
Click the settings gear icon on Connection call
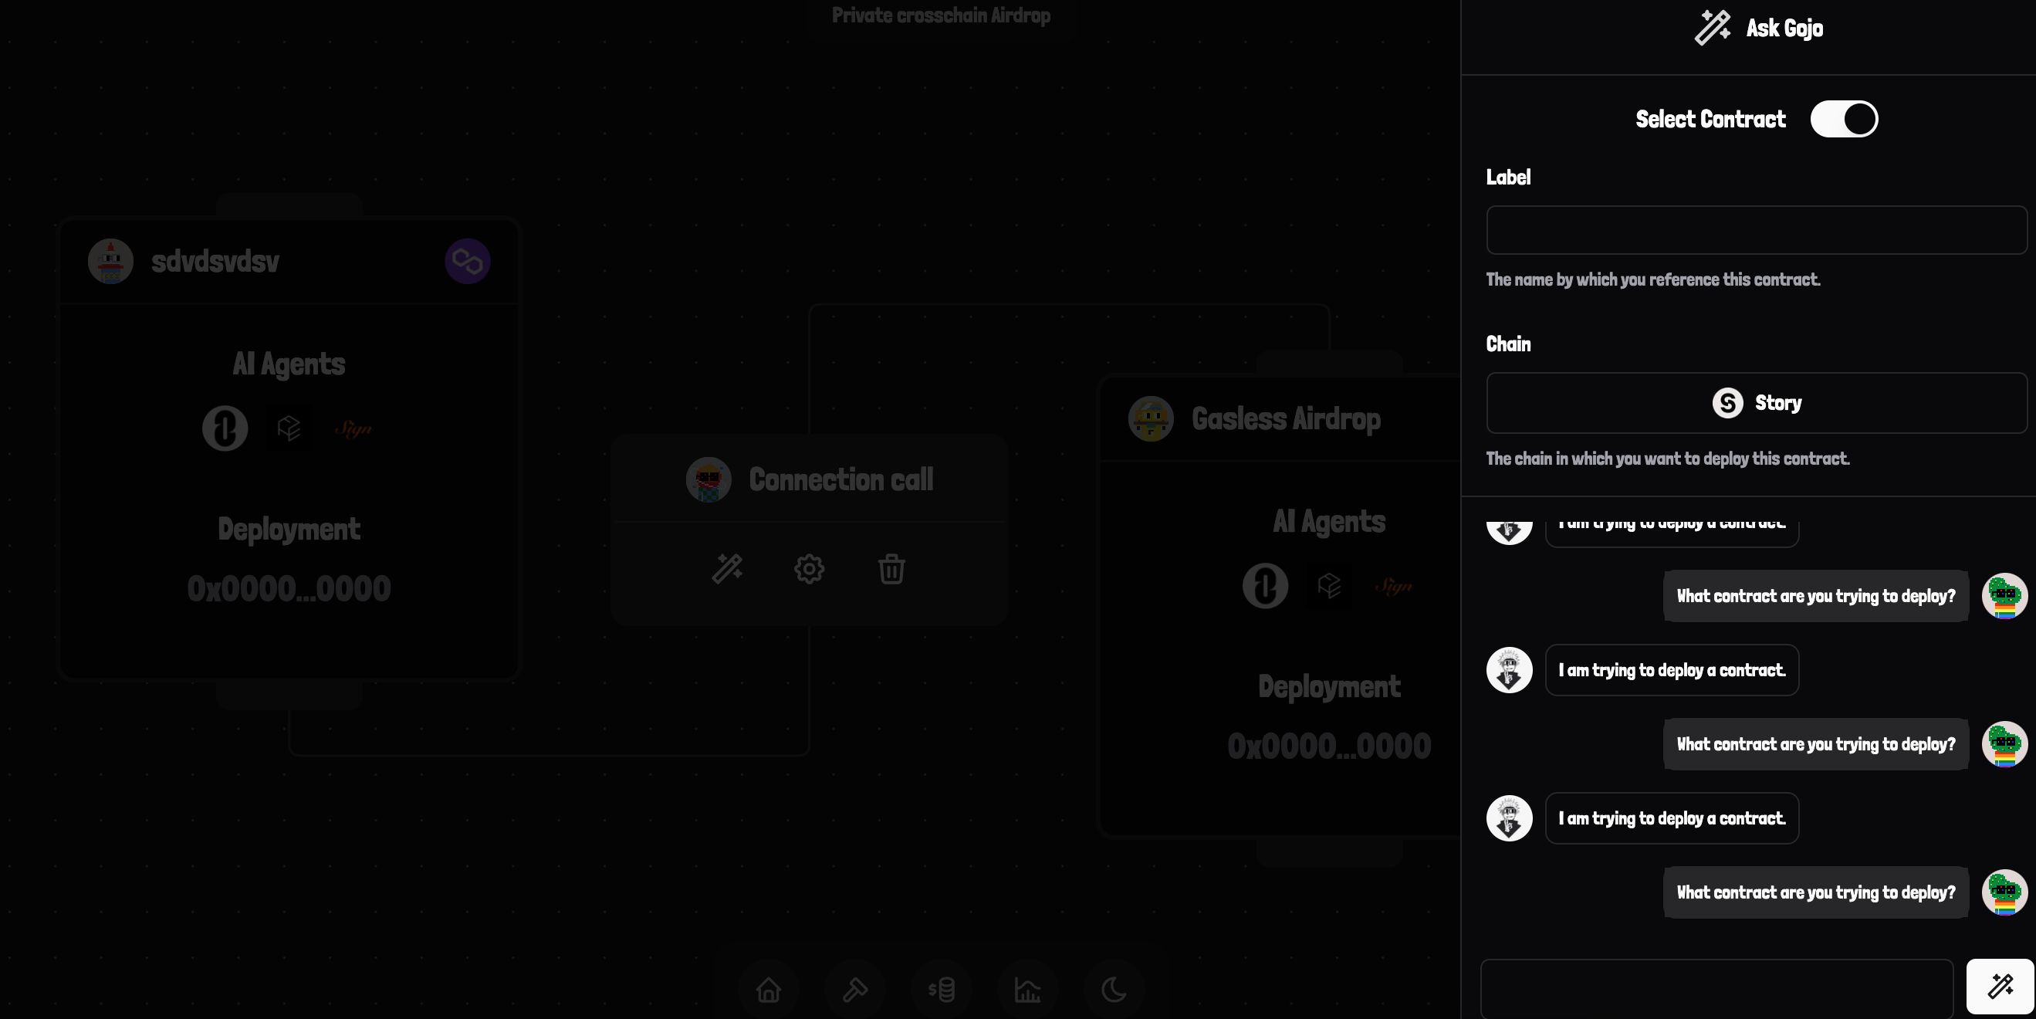click(810, 569)
